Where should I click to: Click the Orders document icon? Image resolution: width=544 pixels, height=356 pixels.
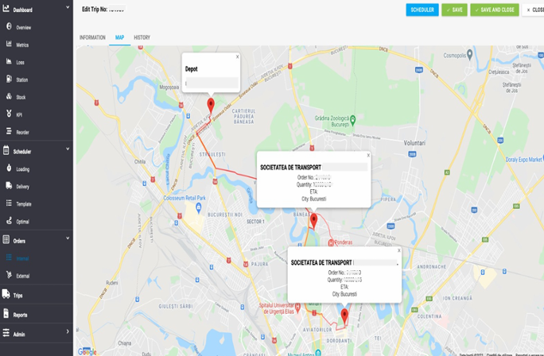[x=6, y=239]
